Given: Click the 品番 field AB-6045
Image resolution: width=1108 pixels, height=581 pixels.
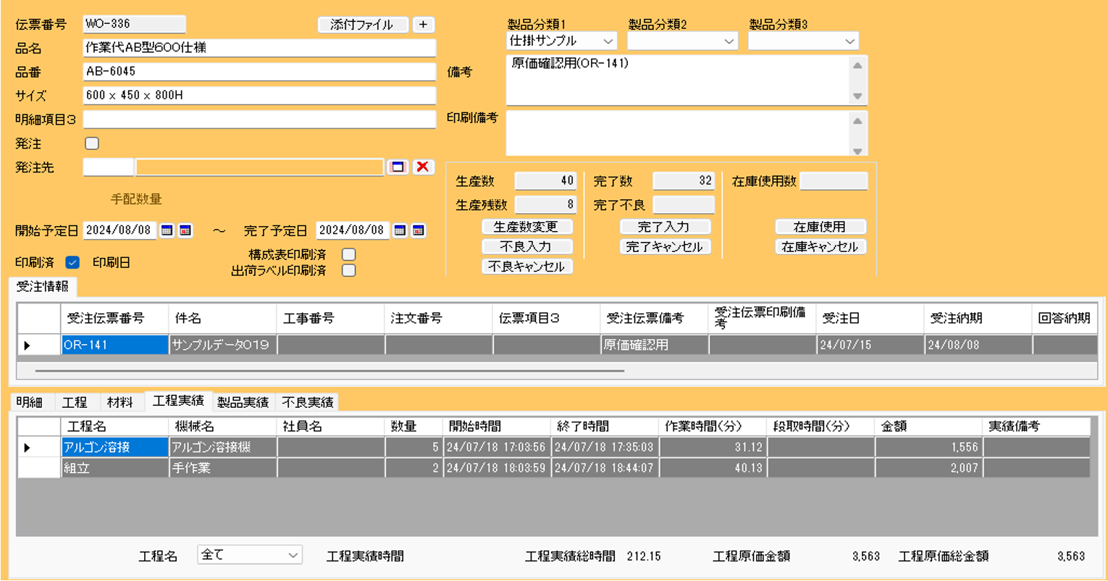Looking at the screenshot, I should click(259, 71).
